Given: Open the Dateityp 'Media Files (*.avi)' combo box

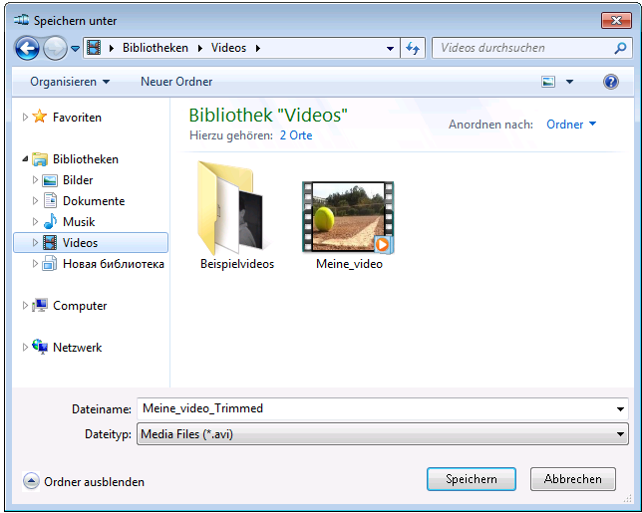Looking at the screenshot, I should (x=383, y=434).
